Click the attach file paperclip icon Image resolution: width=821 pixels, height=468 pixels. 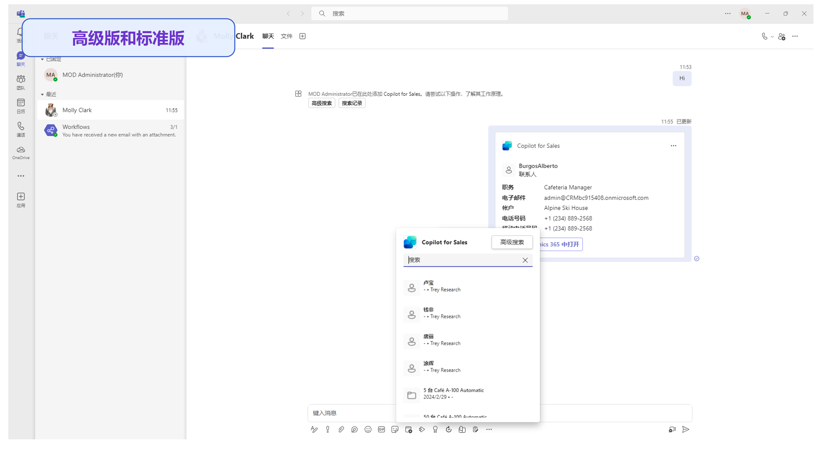[x=341, y=429]
